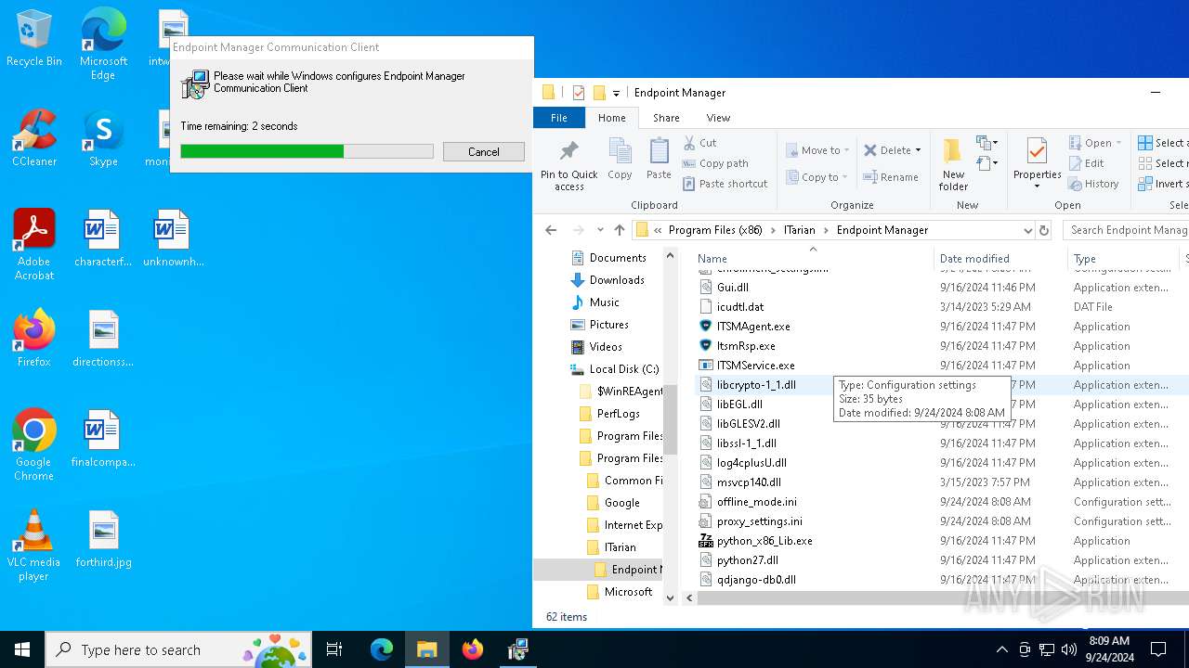1189x668 pixels.
Task: Open the Delete dropdown arrow
Action: coord(918,150)
